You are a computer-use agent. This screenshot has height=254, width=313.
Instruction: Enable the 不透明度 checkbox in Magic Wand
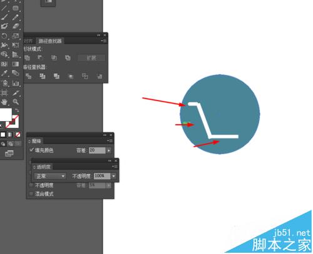(31, 185)
